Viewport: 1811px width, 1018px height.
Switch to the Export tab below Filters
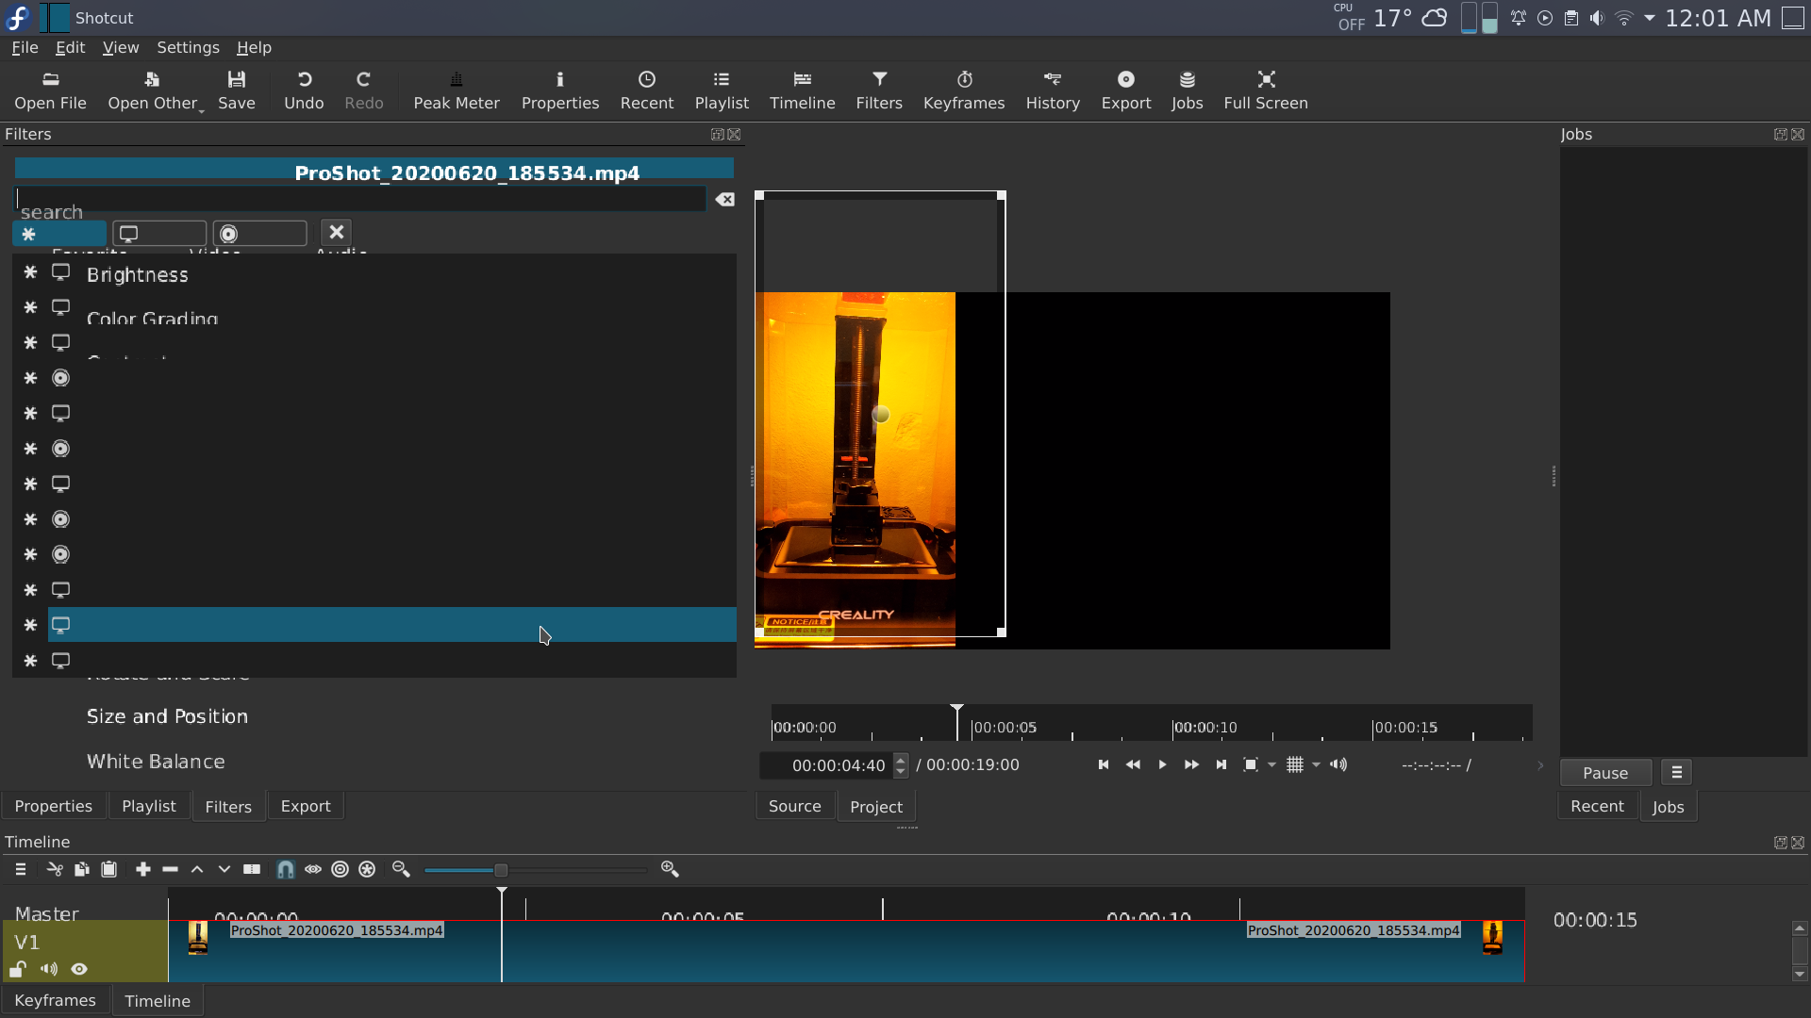(x=306, y=806)
